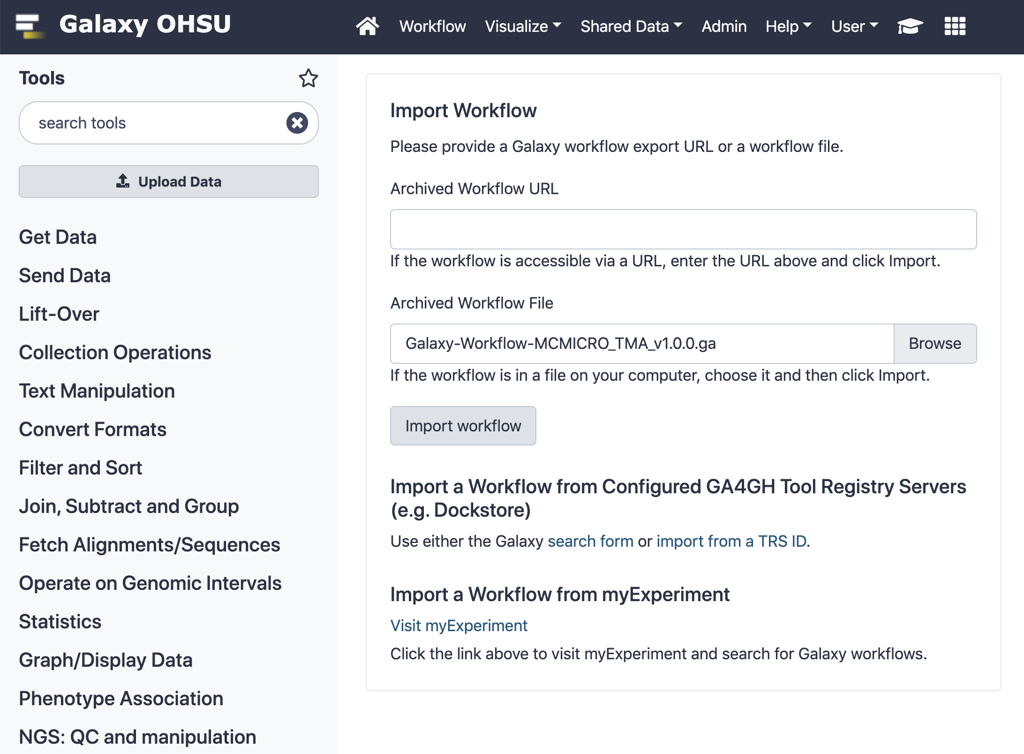Open the graduation cap tours icon

tap(910, 26)
